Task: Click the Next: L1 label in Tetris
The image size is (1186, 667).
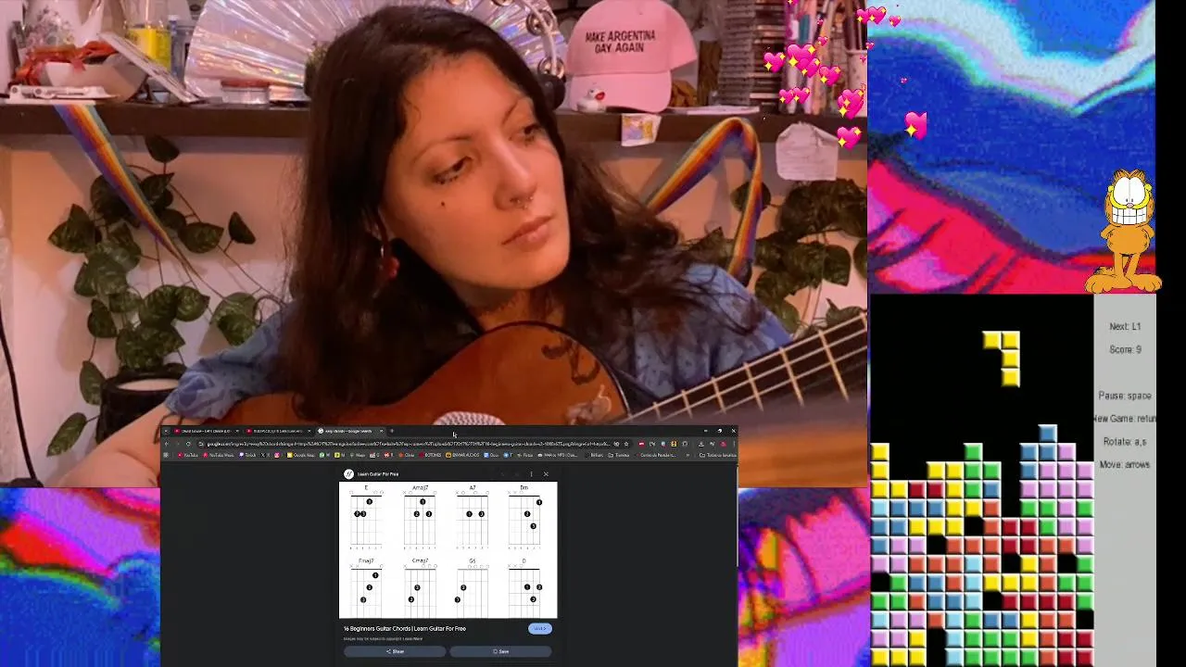Action: [x=1125, y=327]
